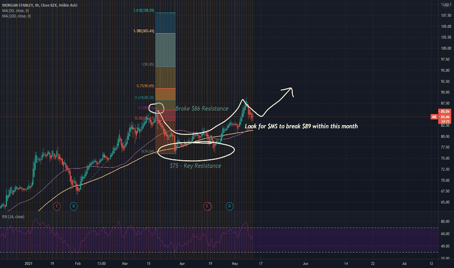Click the 84.44 current price label

445,117
